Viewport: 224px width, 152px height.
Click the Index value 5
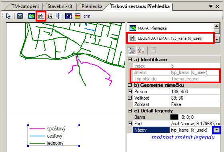172,66
